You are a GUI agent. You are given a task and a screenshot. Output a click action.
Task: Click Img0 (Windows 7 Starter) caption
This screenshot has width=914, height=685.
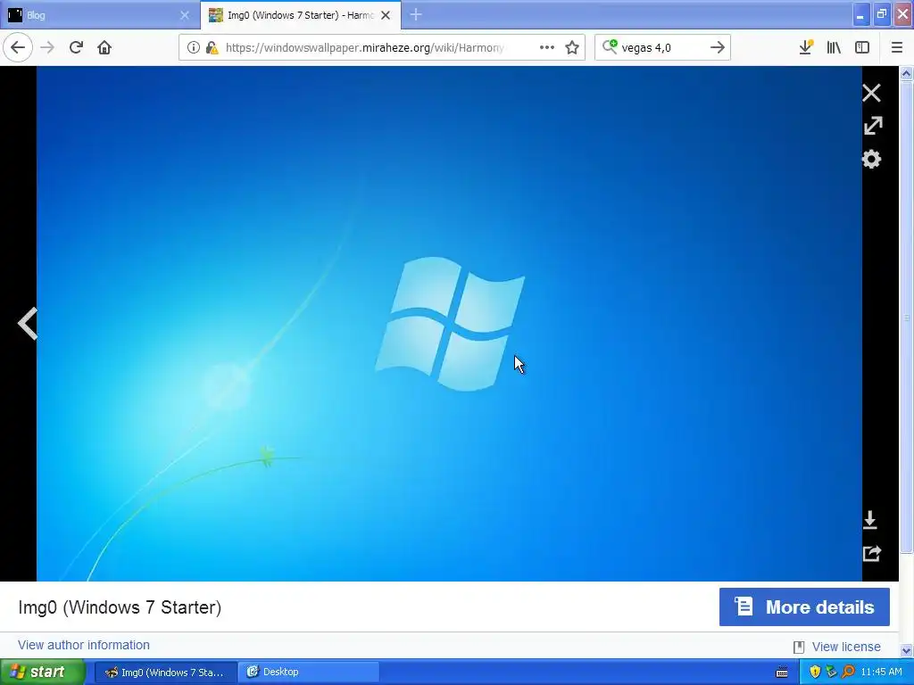[120, 607]
